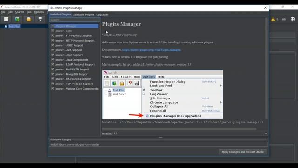Toggle the jmeter - Core checkbox

pyautogui.click(x=53, y=31)
